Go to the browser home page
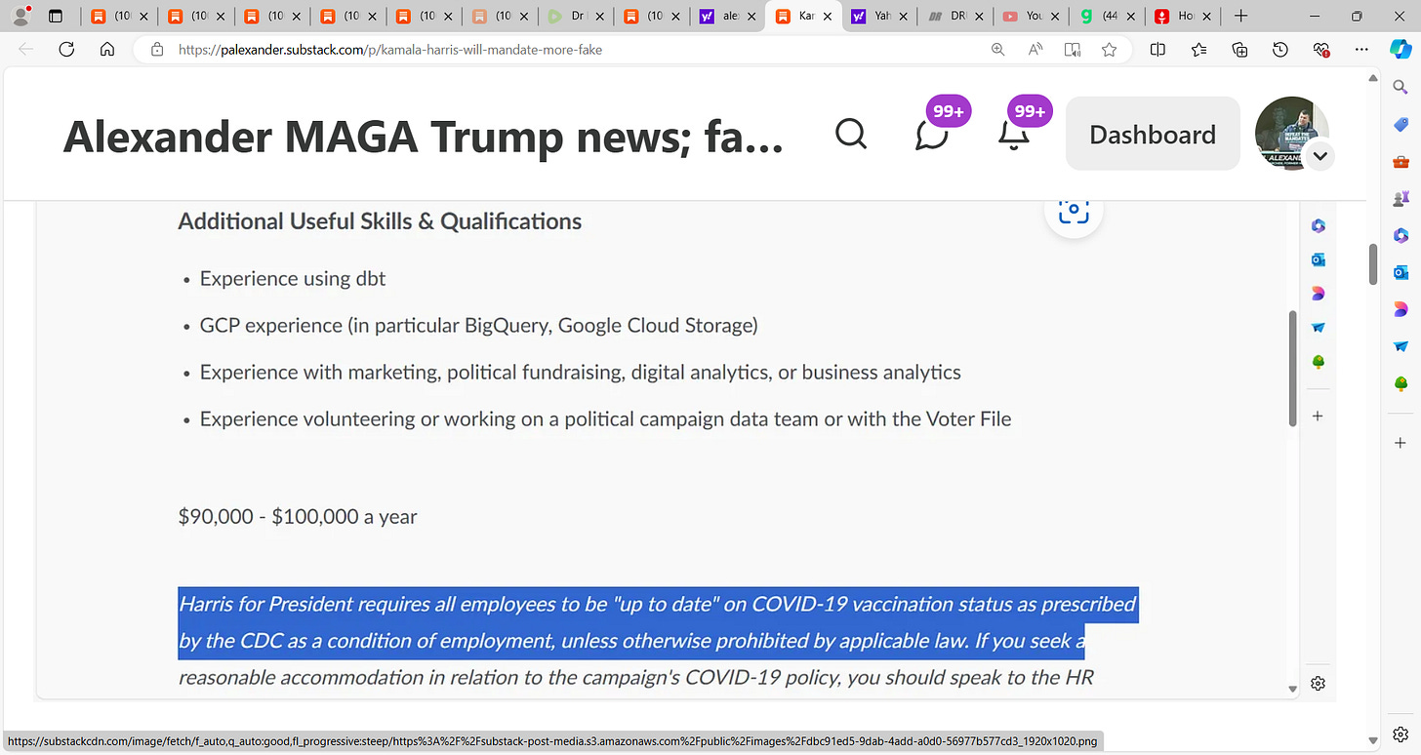This screenshot has height=755, width=1421. [108, 50]
